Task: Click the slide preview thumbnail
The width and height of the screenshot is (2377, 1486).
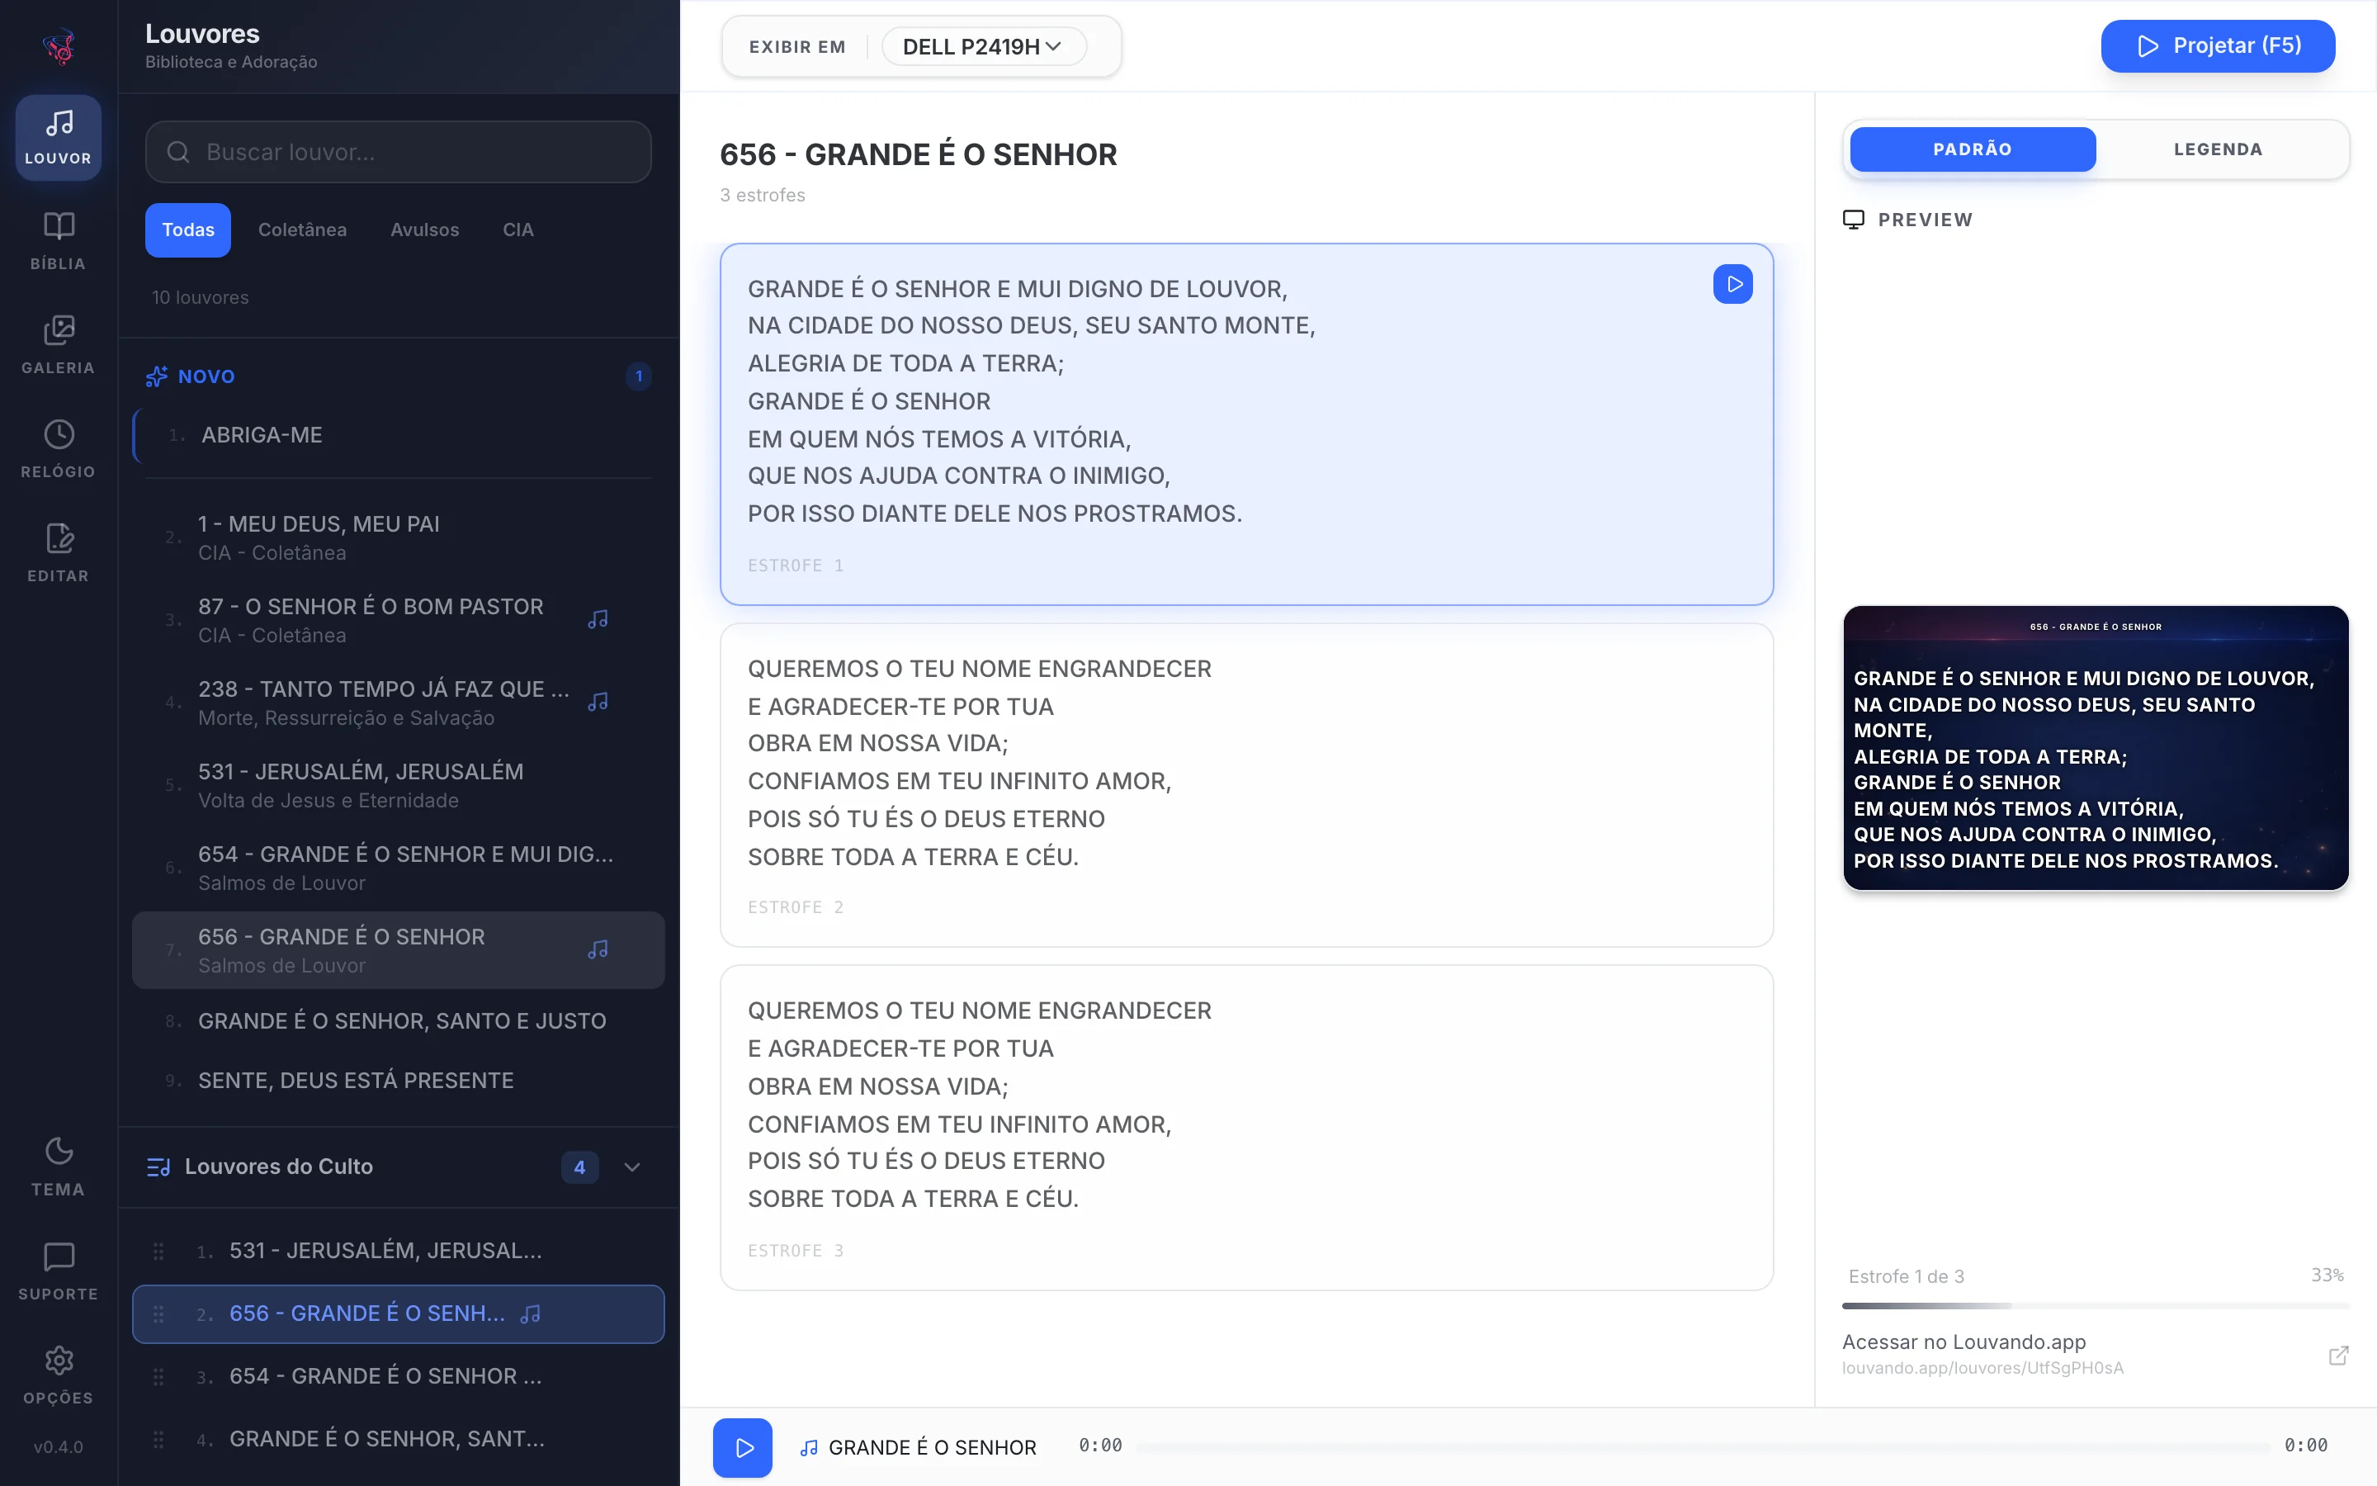Action: click(2096, 748)
